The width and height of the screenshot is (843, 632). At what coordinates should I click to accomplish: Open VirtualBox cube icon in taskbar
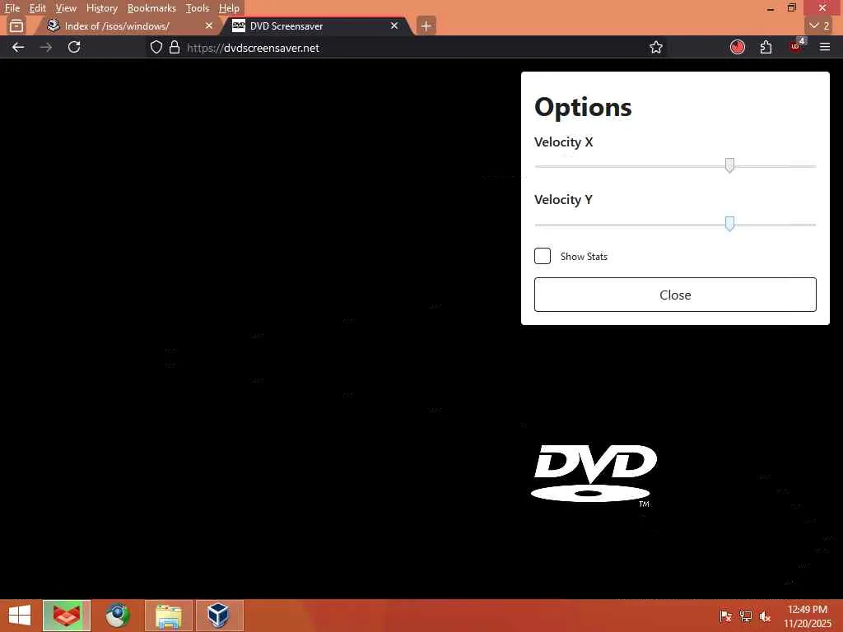point(219,616)
